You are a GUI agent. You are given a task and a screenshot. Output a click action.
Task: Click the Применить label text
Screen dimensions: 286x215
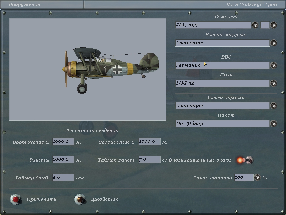coord(41,199)
